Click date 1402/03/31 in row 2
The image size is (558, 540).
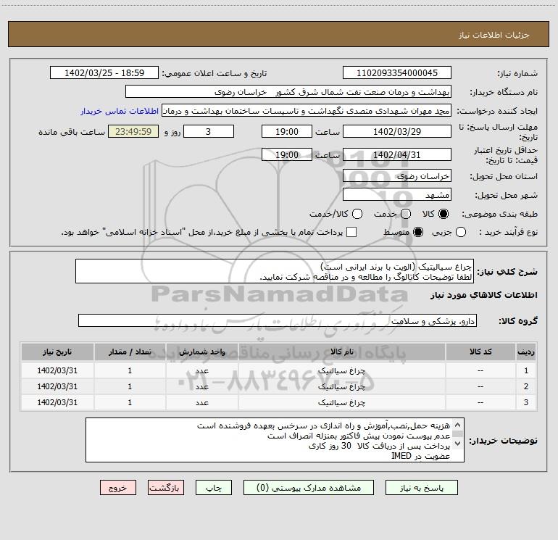tap(57, 386)
